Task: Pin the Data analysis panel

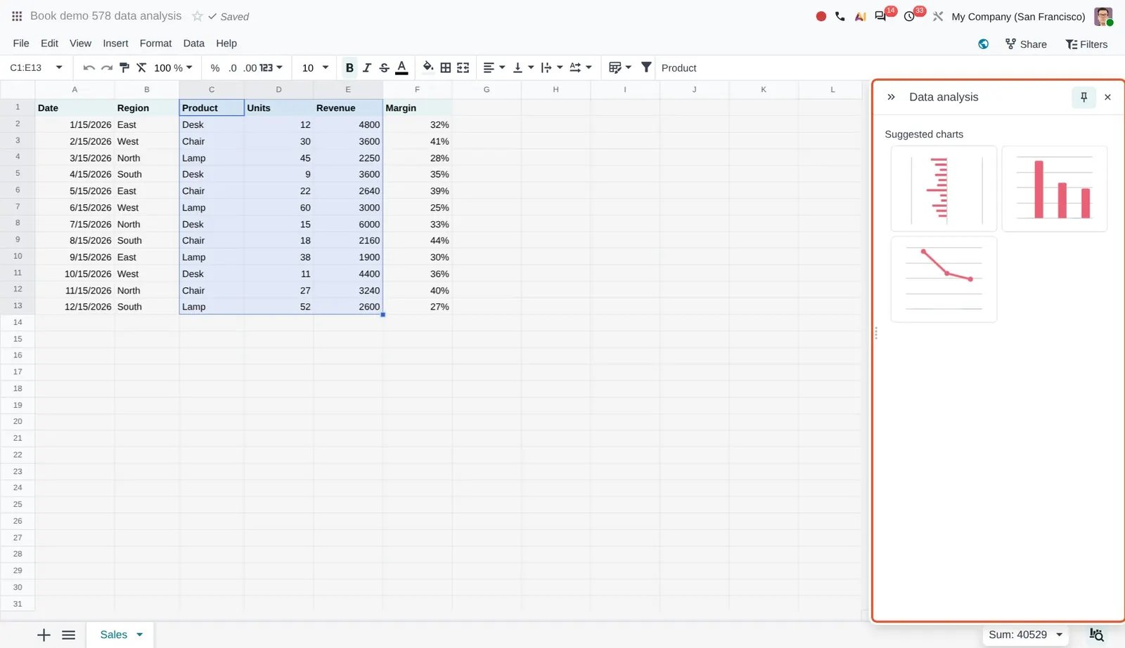Action: click(x=1084, y=98)
